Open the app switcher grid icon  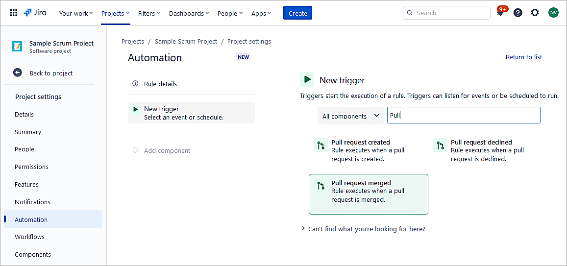[x=14, y=13]
